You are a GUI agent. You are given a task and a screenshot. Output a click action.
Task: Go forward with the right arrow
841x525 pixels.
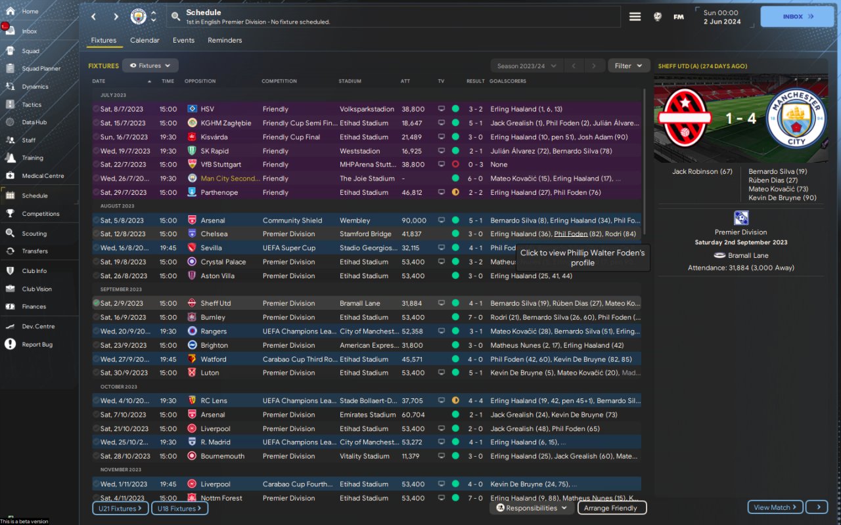(116, 16)
